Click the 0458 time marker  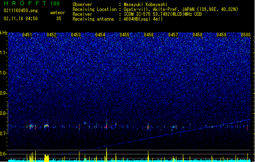[x=197, y=35]
